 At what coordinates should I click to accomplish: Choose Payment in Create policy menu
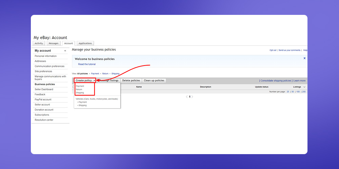tap(80, 86)
